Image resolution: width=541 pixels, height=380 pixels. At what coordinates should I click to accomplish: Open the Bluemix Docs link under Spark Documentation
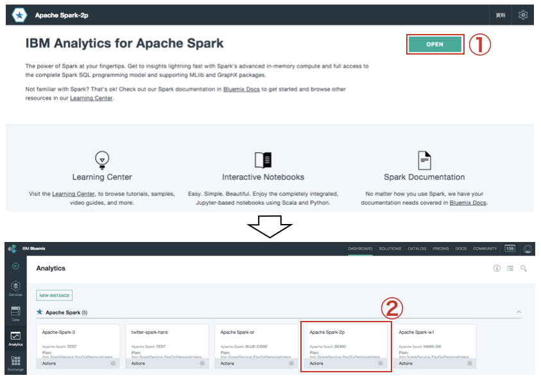[x=468, y=203]
